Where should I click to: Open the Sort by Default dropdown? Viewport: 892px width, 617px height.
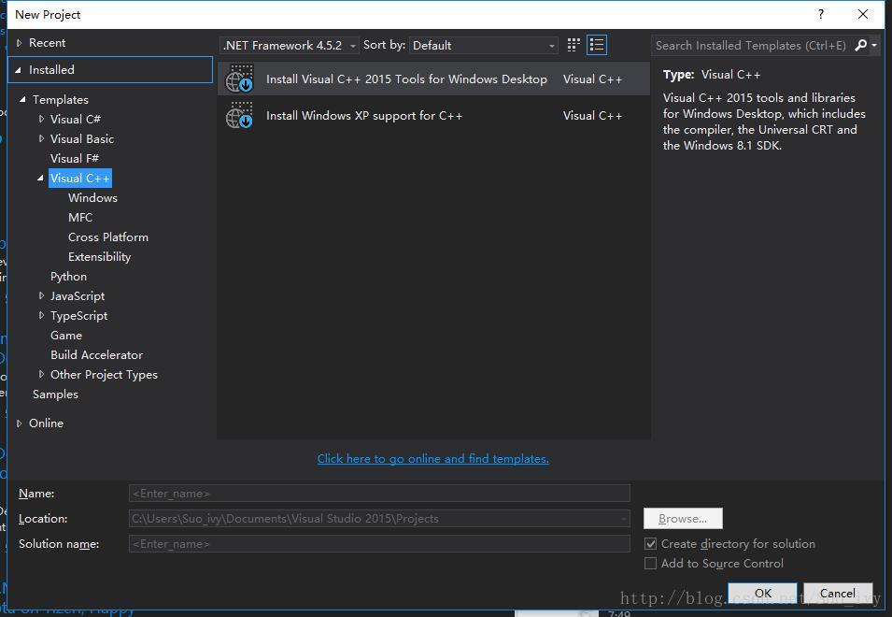(x=484, y=46)
